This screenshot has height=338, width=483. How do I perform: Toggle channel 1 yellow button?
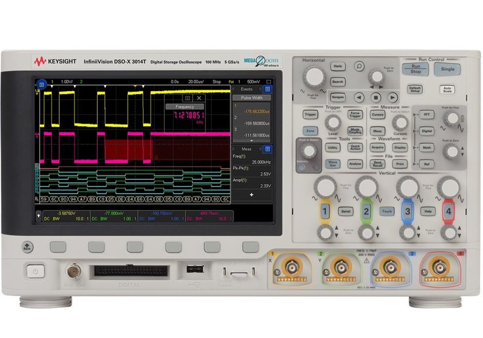324,211
